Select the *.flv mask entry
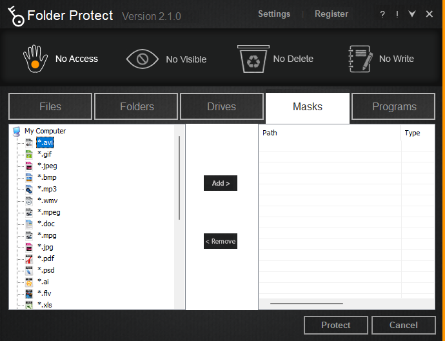Viewport: 445px width, 341px height. click(x=44, y=294)
